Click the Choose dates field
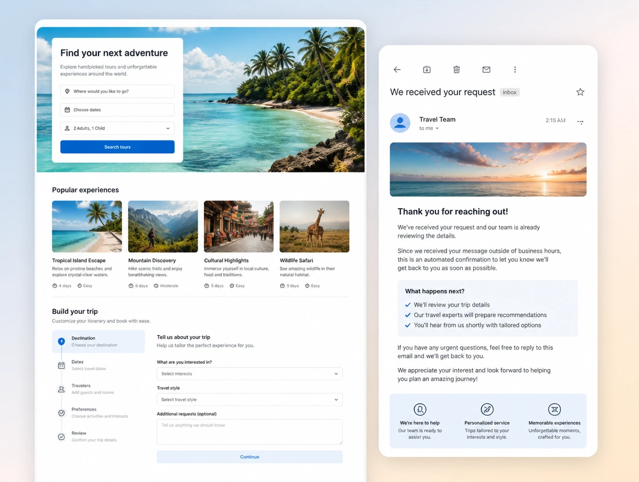Viewport: 639px width, 482px height. tap(118, 110)
